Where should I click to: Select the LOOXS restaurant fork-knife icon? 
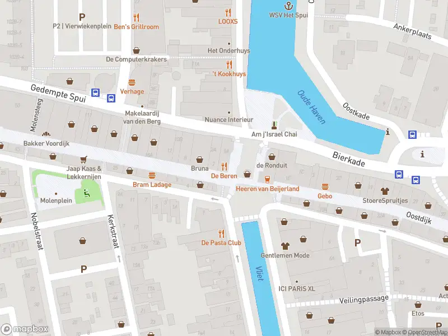(228, 12)
